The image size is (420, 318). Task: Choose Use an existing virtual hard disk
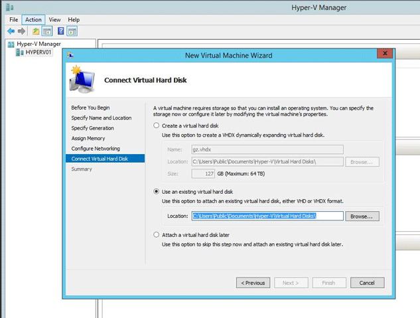click(157, 191)
